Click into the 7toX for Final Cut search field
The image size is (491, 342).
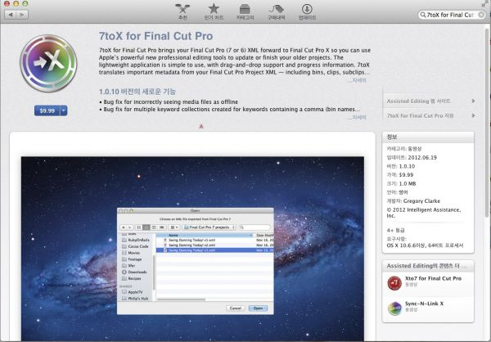450,15
